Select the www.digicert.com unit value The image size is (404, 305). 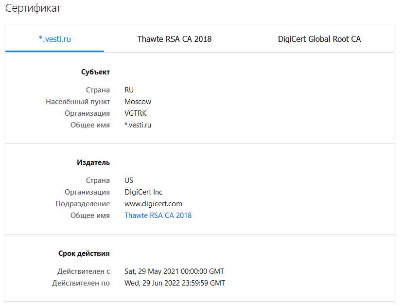153,204
